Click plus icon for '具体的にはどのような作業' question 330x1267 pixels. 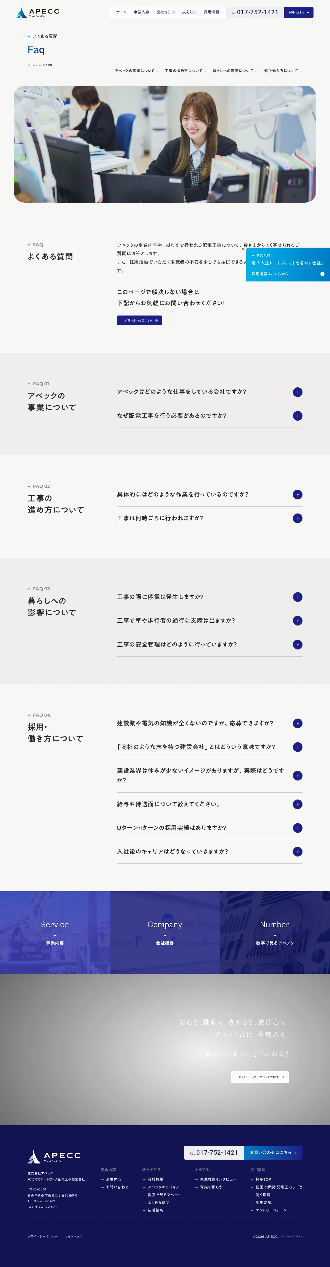[x=297, y=494]
